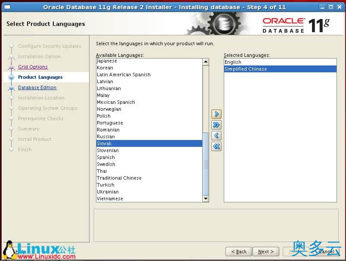Select Lithuanian in Available Languages
This screenshot has height=261, width=346.
click(x=149, y=88)
